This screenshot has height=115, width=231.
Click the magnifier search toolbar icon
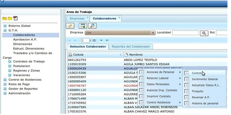pos(92,26)
